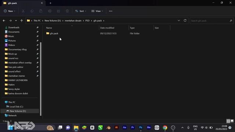Show hidden system tray icons

[182, 128]
